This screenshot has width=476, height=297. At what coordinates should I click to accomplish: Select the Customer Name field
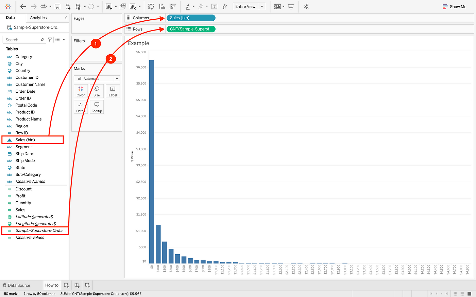30,85
